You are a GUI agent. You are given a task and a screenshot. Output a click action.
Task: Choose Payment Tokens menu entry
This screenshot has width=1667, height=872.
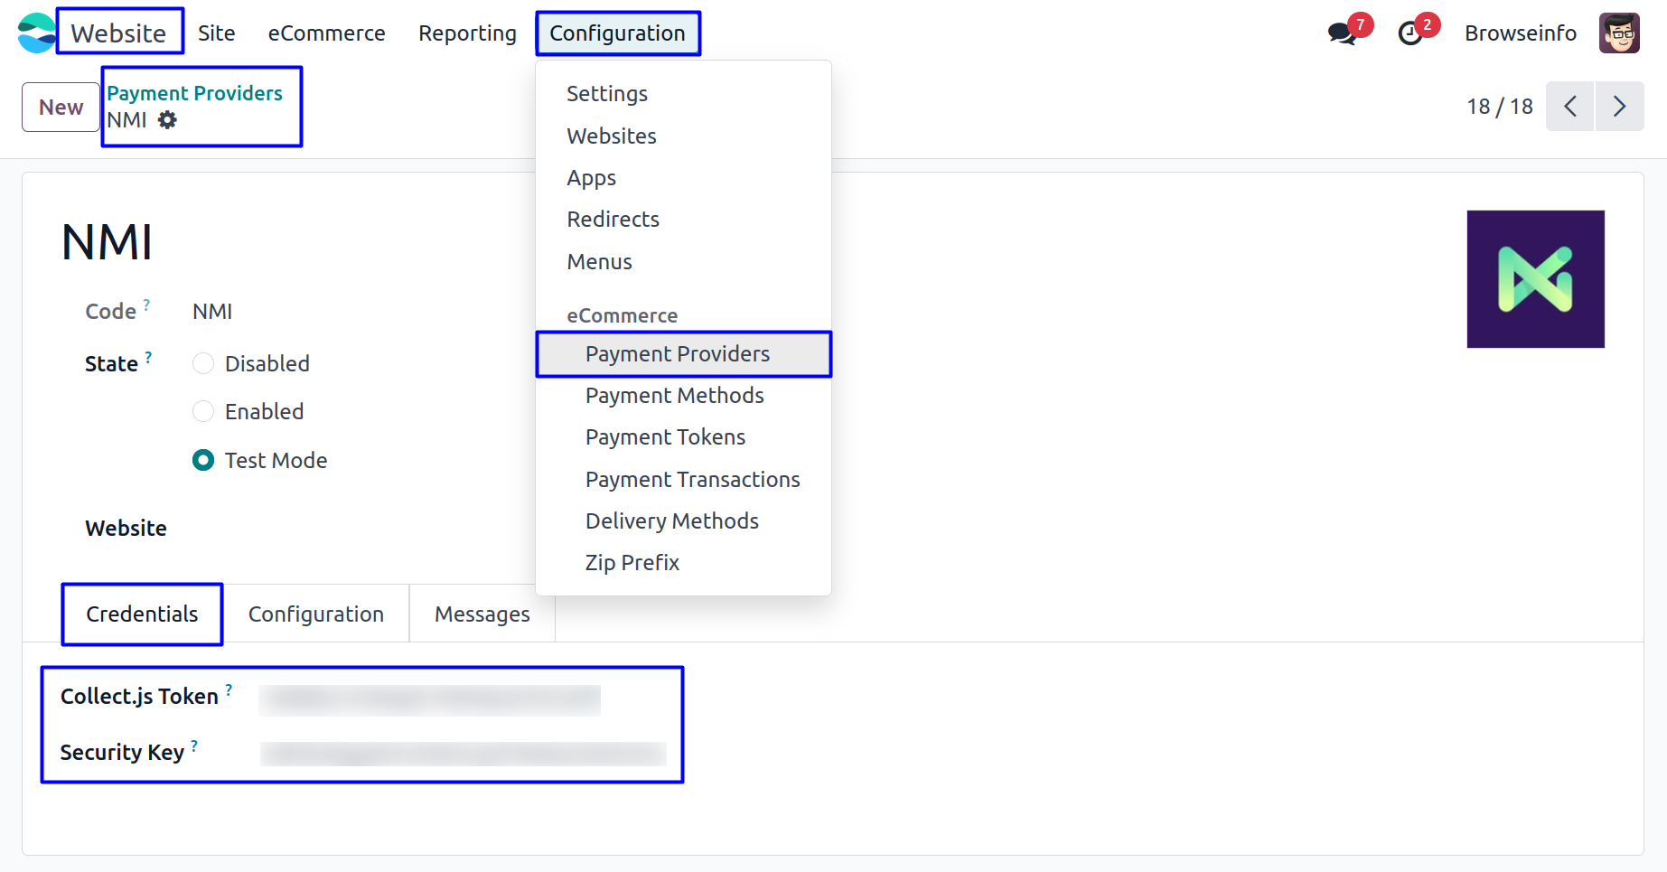point(666,437)
